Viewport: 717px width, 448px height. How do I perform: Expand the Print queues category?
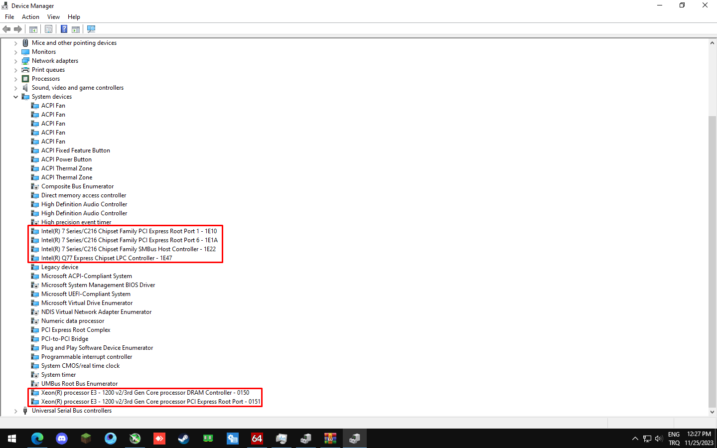point(16,70)
